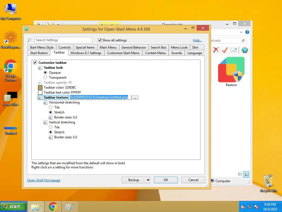This screenshot has width=282, height=212.
Task: Switch to the General Behavior tab
Action: coord(134,47)
